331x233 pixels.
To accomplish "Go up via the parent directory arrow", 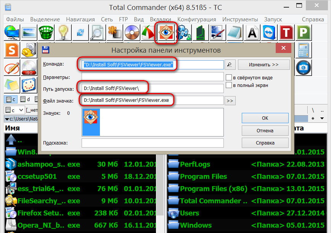I will (x=11, y=140).
